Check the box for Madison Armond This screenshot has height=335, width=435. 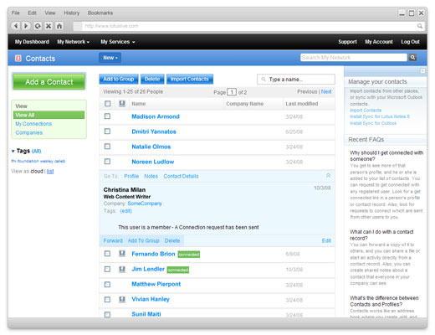coord(107,116)
